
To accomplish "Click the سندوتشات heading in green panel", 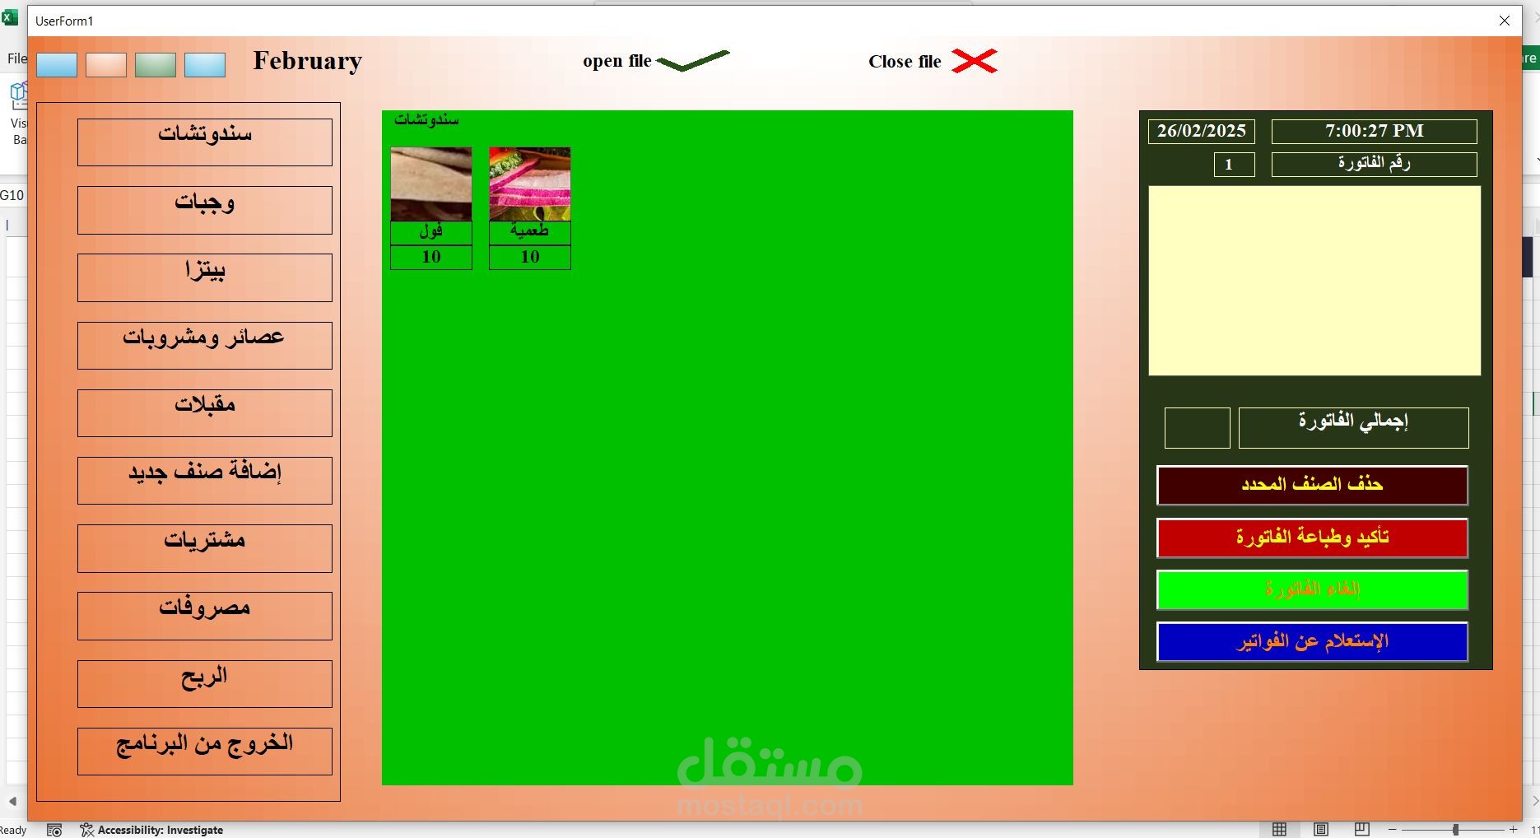I will click(x=426, y=120).
